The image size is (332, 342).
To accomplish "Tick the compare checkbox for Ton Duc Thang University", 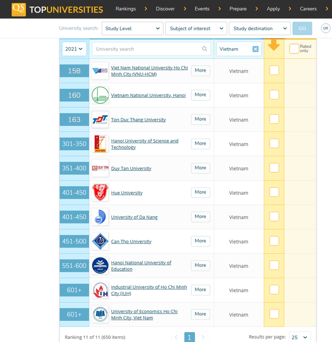I will click(274, 119).
